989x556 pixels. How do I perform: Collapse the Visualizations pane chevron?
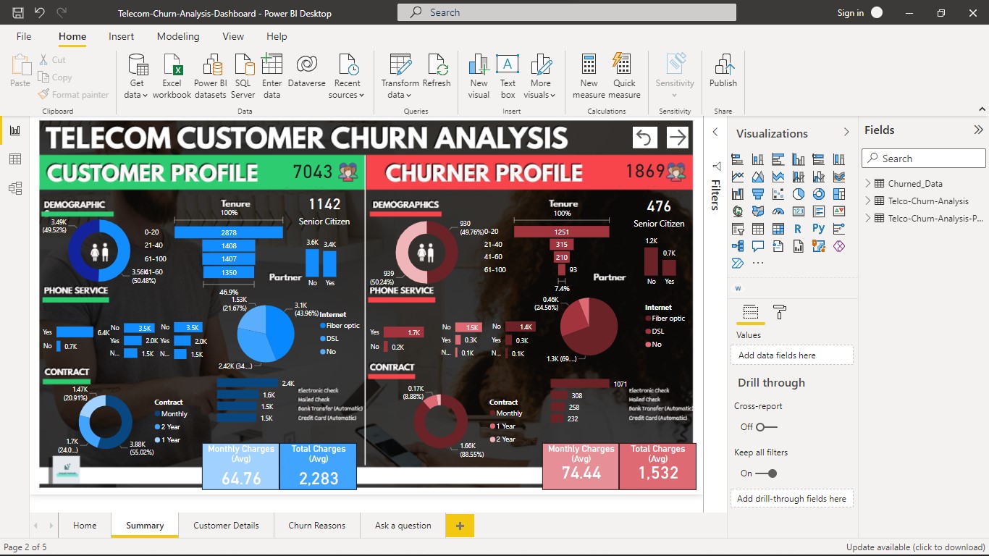(x=846, y=132)
